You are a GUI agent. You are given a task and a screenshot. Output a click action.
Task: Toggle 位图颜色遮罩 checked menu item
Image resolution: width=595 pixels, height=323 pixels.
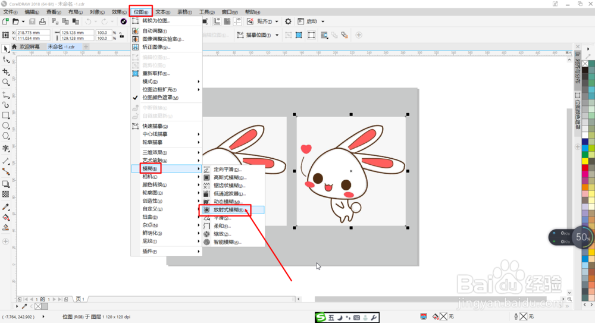point(166,98)
